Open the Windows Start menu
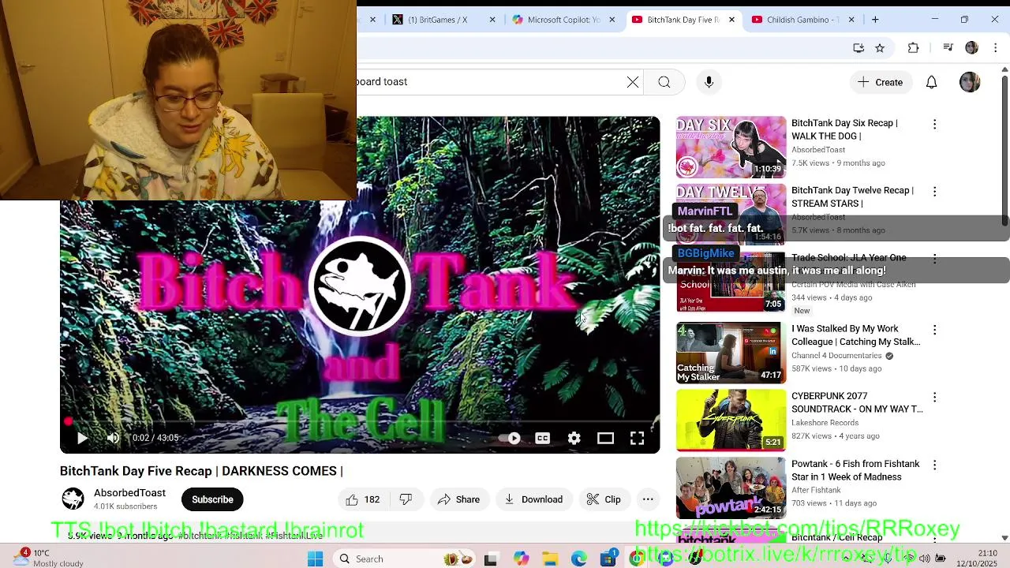This screenshot has height=568, width=1010. (x=315, y=559)
